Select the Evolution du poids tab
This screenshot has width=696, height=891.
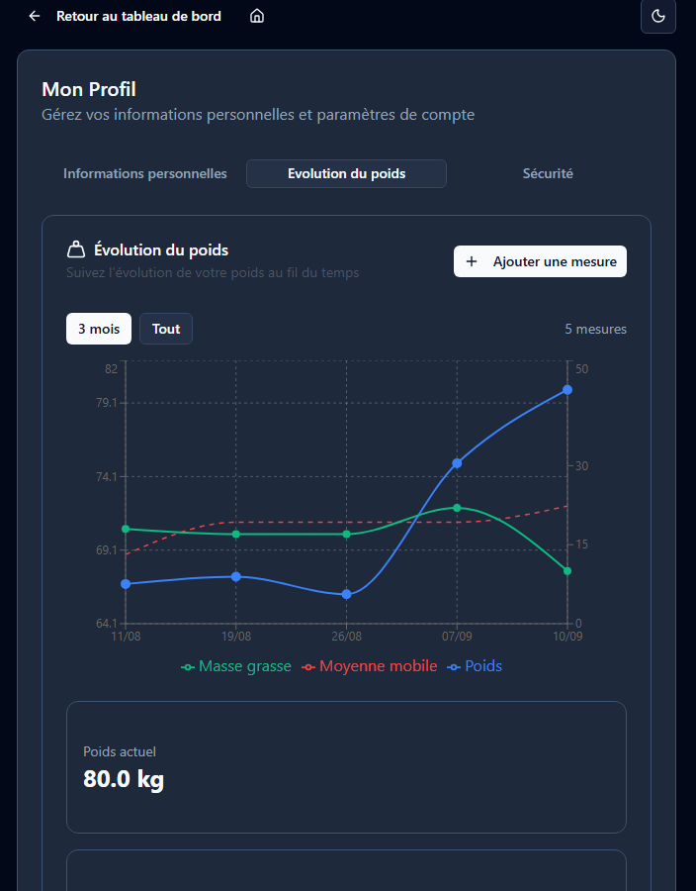(x=346, y=173)
